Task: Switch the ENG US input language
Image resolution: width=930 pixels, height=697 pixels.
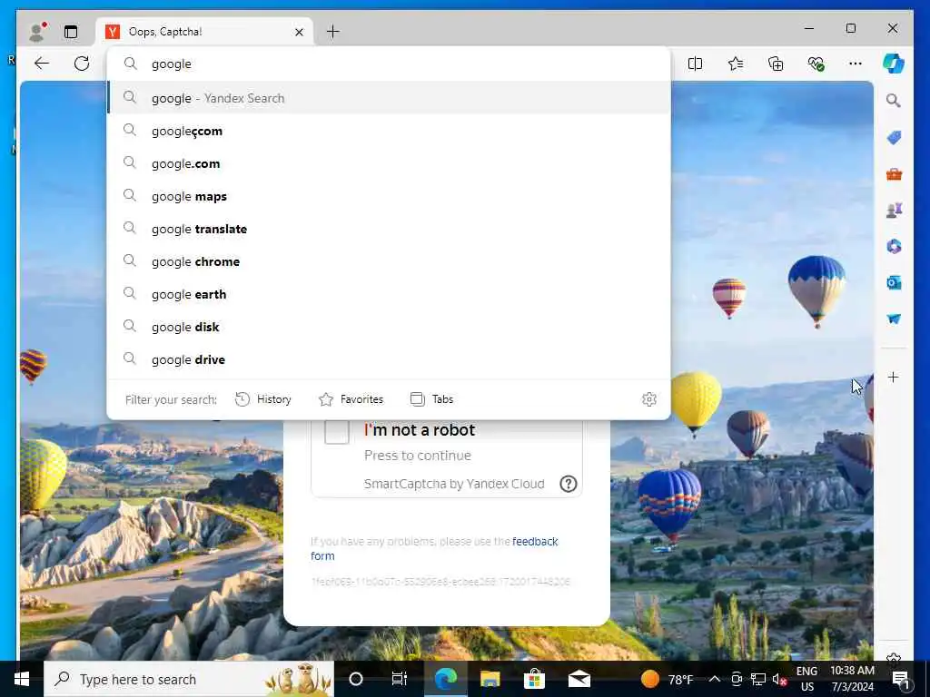Action: coord(806,679)
